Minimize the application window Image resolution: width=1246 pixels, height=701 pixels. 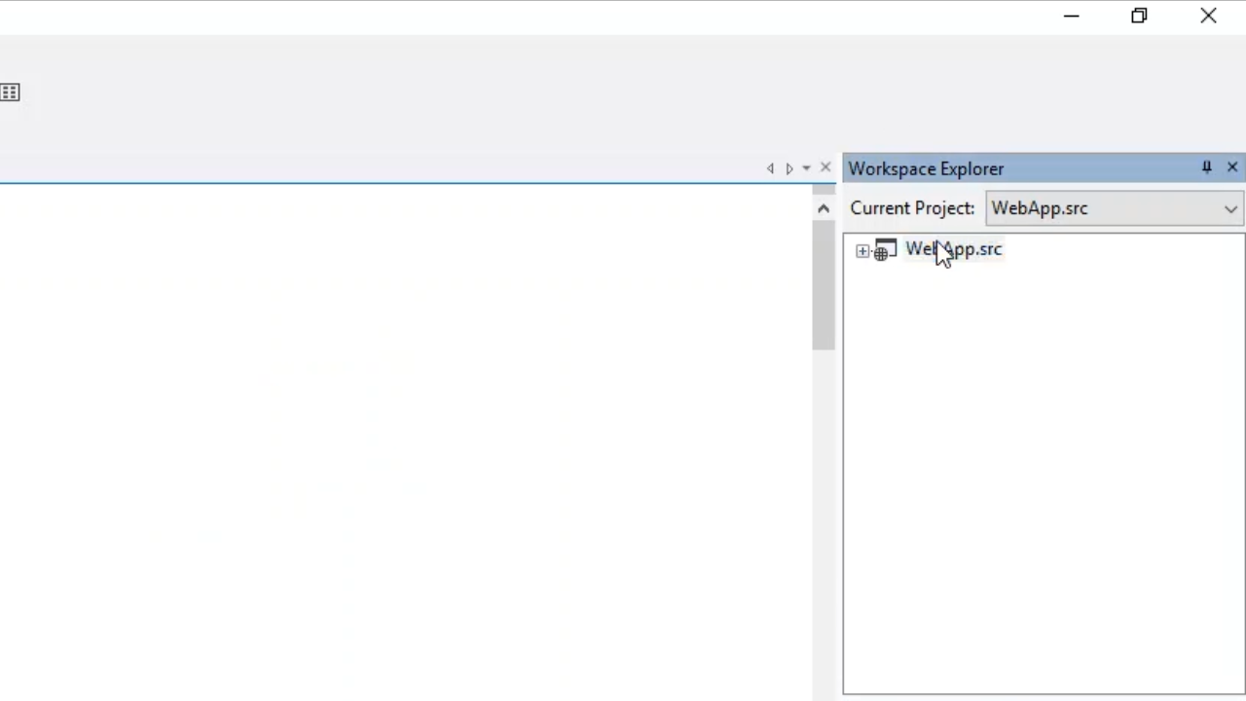pyautogui.click(x=1071, y=17)
